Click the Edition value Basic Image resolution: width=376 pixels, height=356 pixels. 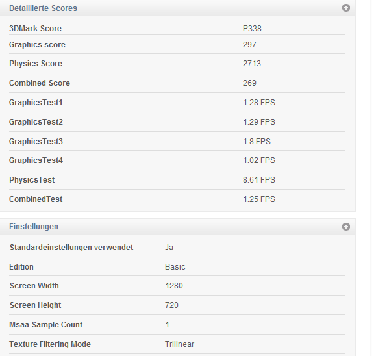click(x=175, y=267)
